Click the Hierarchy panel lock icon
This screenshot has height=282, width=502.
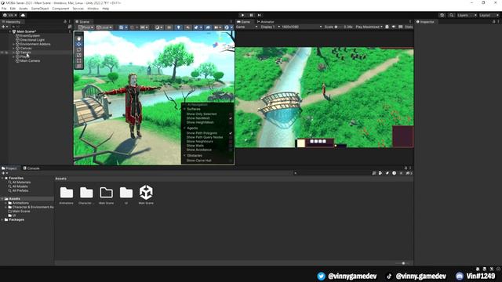(65, 22)
